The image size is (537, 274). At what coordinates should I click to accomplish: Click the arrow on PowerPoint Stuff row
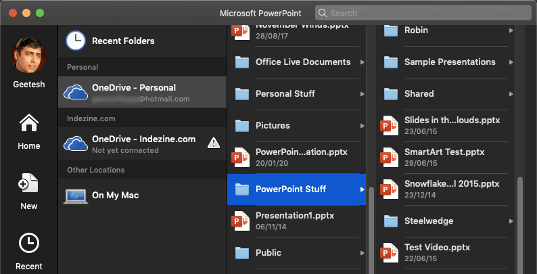coord(363,189)
